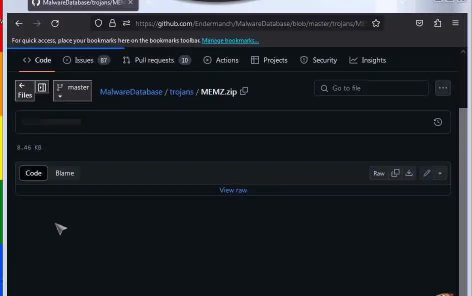
Task: Click the site security padlock icon
Action: pyautogui.click(x=112, y=23)
